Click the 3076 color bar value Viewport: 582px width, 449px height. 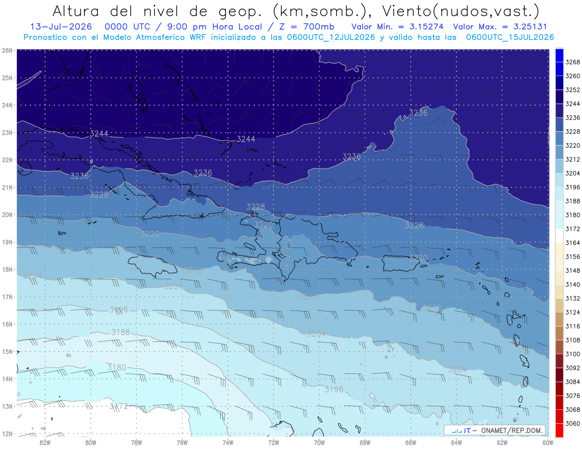tap(573, 396)
